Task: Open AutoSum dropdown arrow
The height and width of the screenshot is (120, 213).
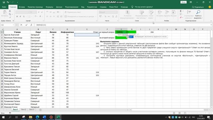Action: click(183, 11)
